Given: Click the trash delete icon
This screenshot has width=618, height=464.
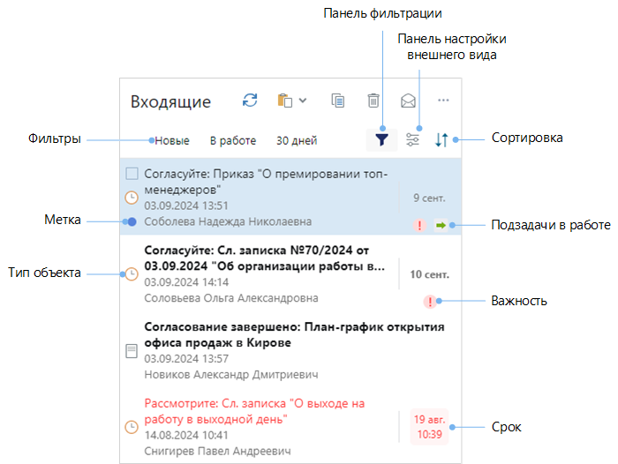Looking at the screenshot, I should (373, 101).
